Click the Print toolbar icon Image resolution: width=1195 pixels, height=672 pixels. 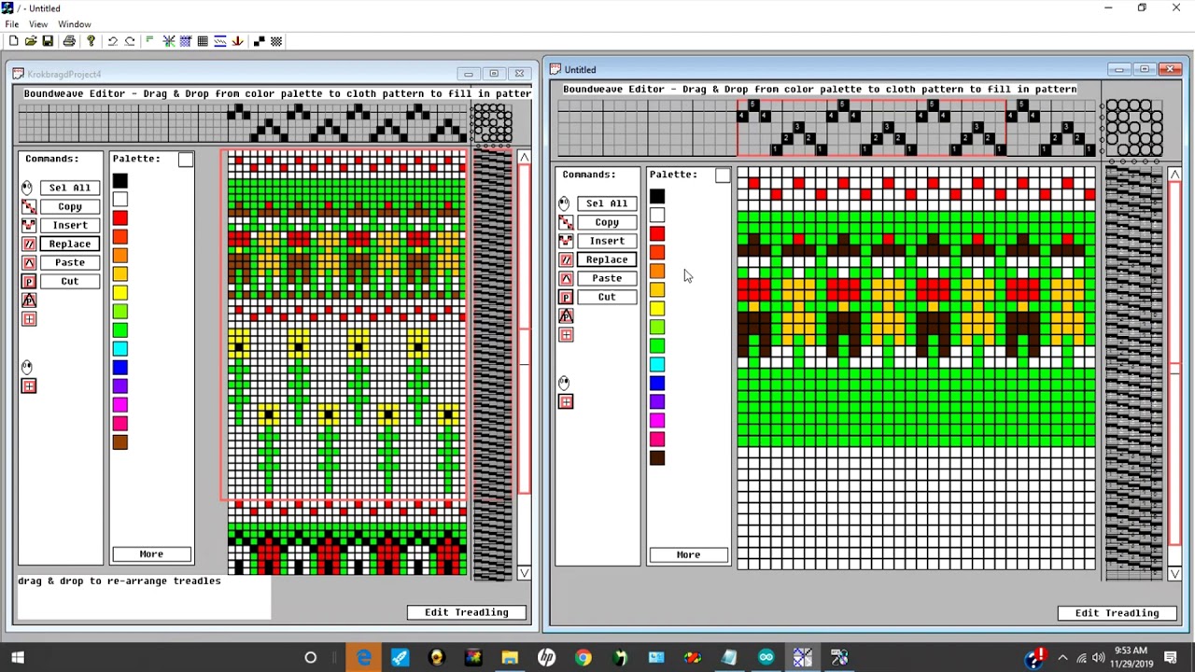tap(69, 41)
